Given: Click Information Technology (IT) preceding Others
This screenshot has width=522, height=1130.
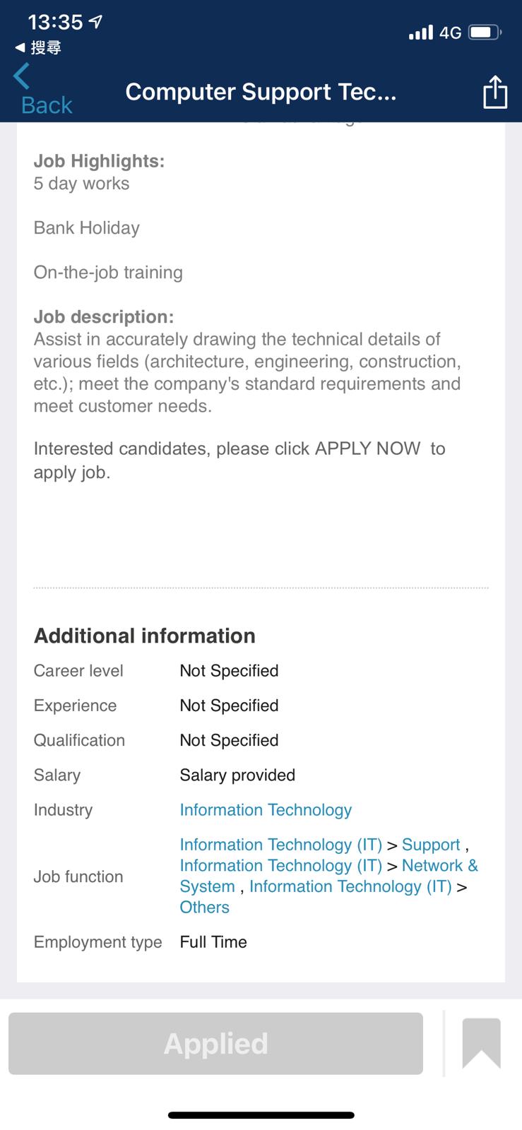Looking at the screenshot, I should pyautogui.click(x=350, y=886).
